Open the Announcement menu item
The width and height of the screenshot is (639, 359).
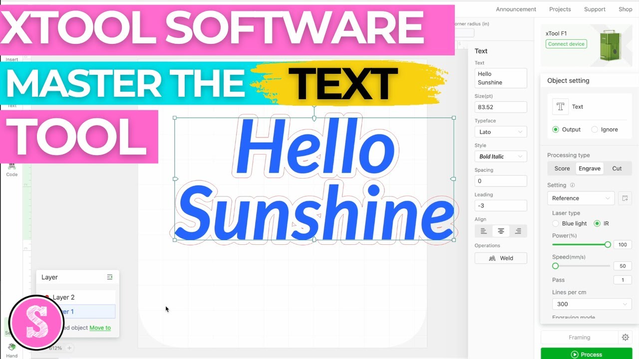tap(516, 9)
